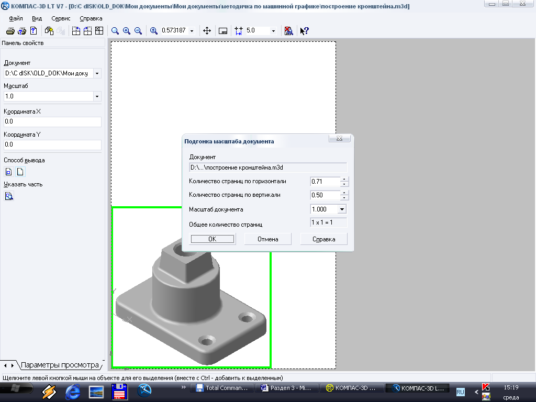Open printer setup with question-mark printer icon
The width and height of the screenshot is (536, 402).
pyautogui.click(x=22, y=31)
